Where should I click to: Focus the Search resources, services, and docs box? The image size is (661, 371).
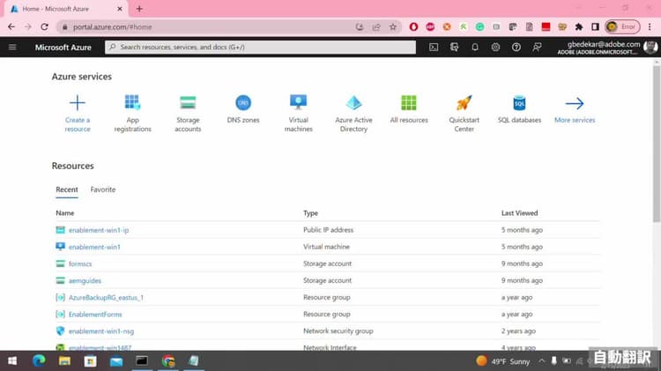(x=260, y=48)
